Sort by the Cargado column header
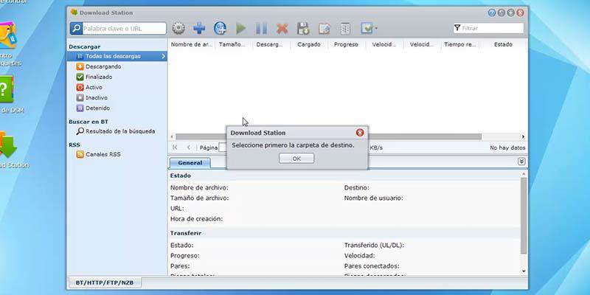The height and width of the screenshot is (295, 590). coord(309,44)
